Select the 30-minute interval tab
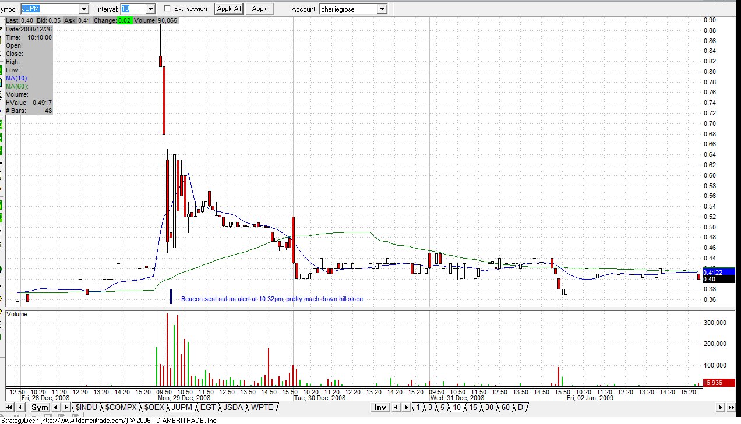 [489, 408]
